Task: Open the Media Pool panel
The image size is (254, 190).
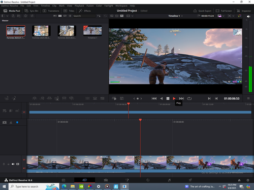Action: (12, 11)
